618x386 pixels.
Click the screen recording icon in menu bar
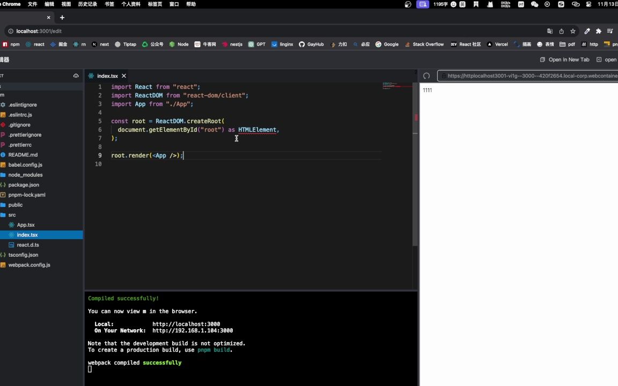423,4
